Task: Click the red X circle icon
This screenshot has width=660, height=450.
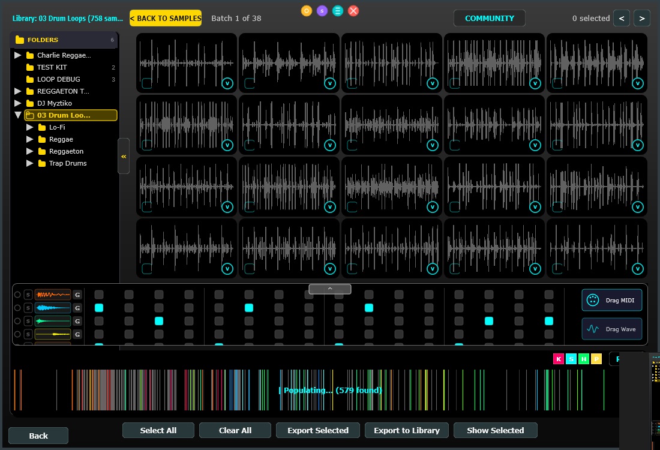Action: (x=353, y=11)
